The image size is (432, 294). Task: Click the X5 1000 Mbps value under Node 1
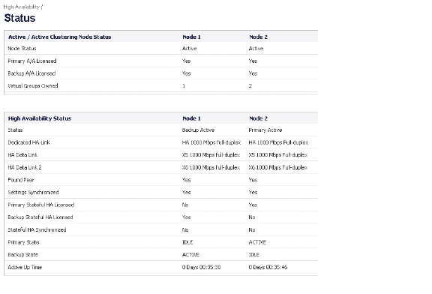[211, 154]
